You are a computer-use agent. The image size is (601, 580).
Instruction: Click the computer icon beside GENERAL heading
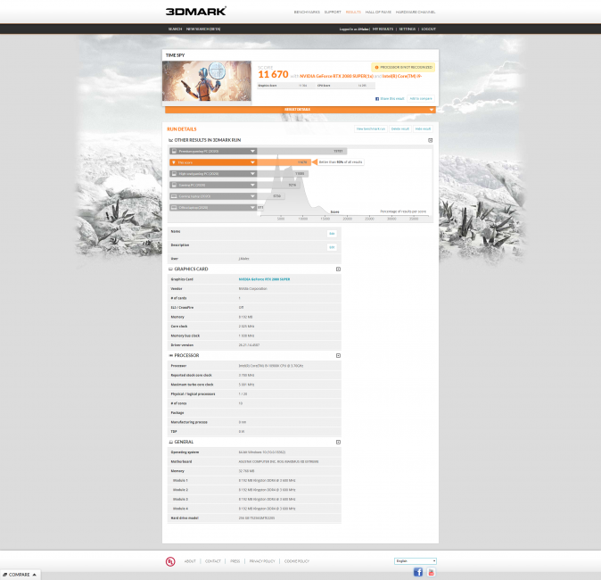click(170, 442)
